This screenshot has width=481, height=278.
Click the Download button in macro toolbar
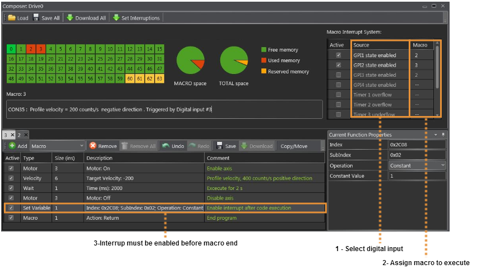click(x=257, y=146)
